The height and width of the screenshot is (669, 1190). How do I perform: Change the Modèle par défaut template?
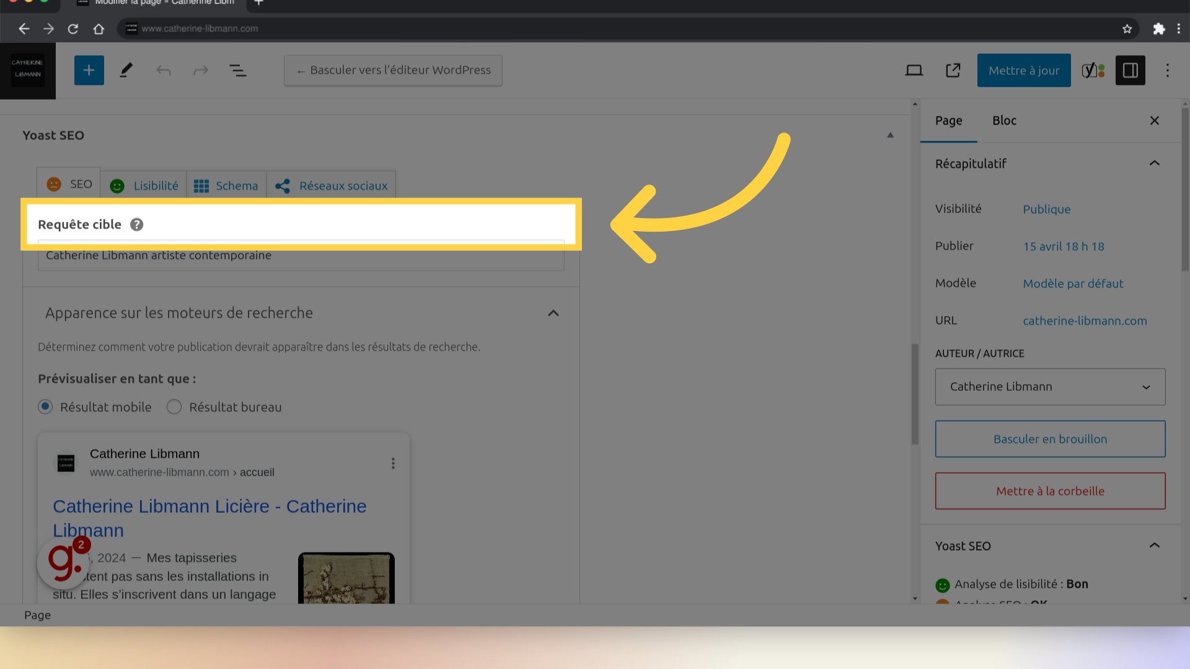click(1073, 284)
